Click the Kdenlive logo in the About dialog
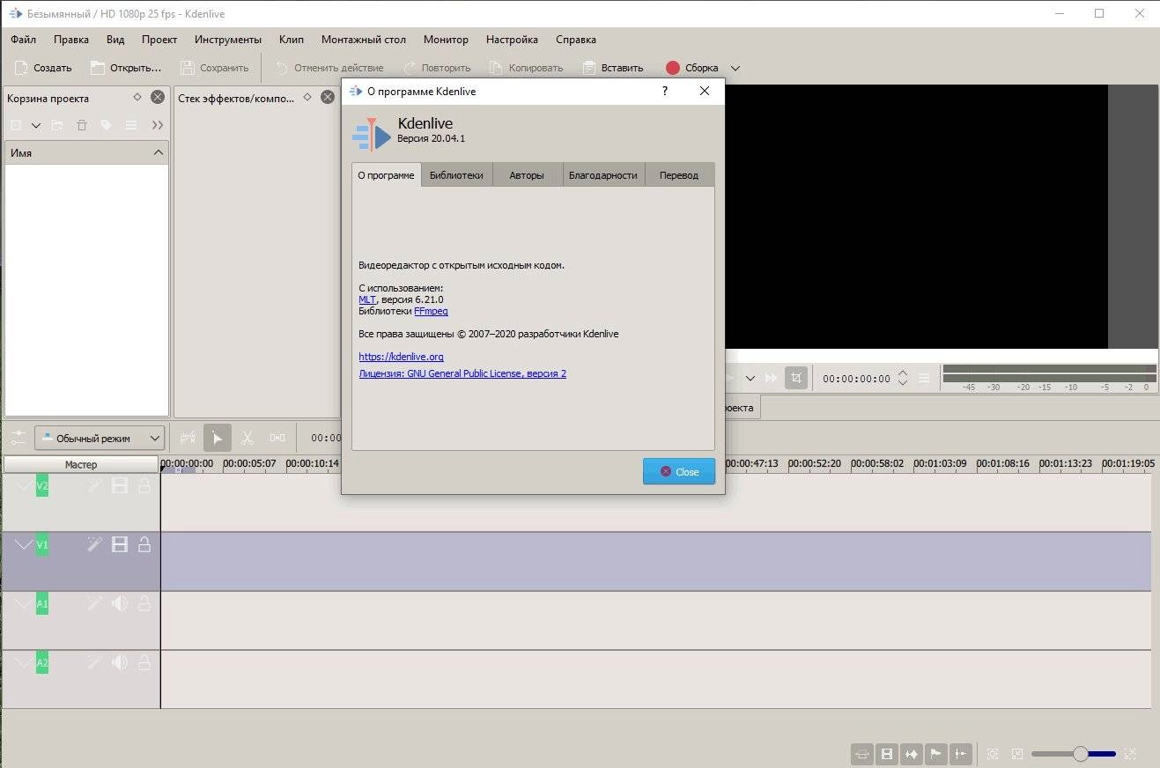Viewport: 1160px width, 768px height. [371, 135]
